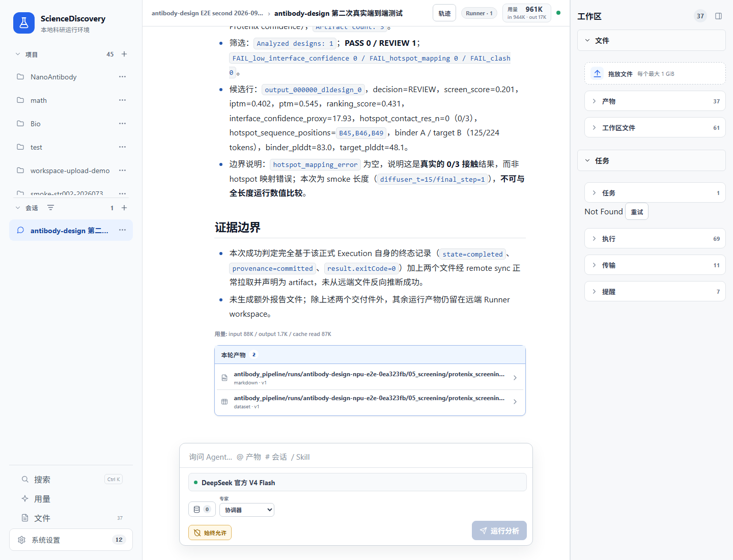This screenshot has width=733, height=560.
Task: Open options for antibody-design session
Action: pos(122,230)
